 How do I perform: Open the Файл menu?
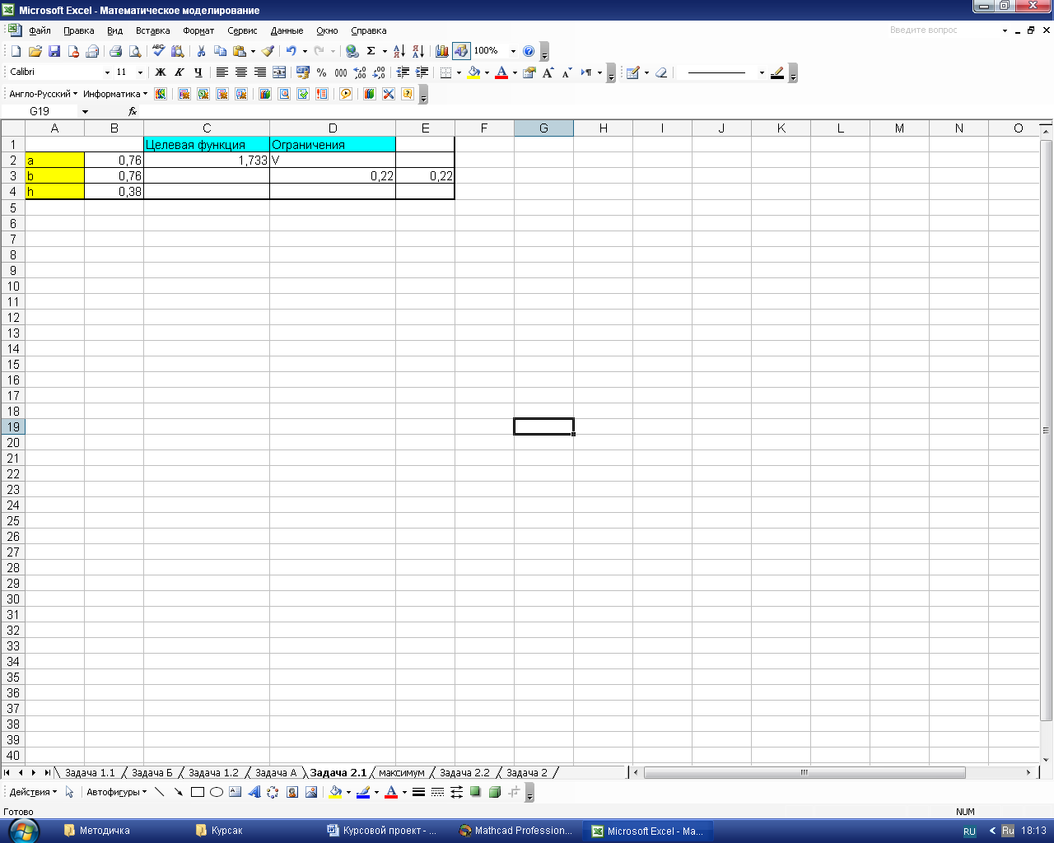(x=40, y=30)
